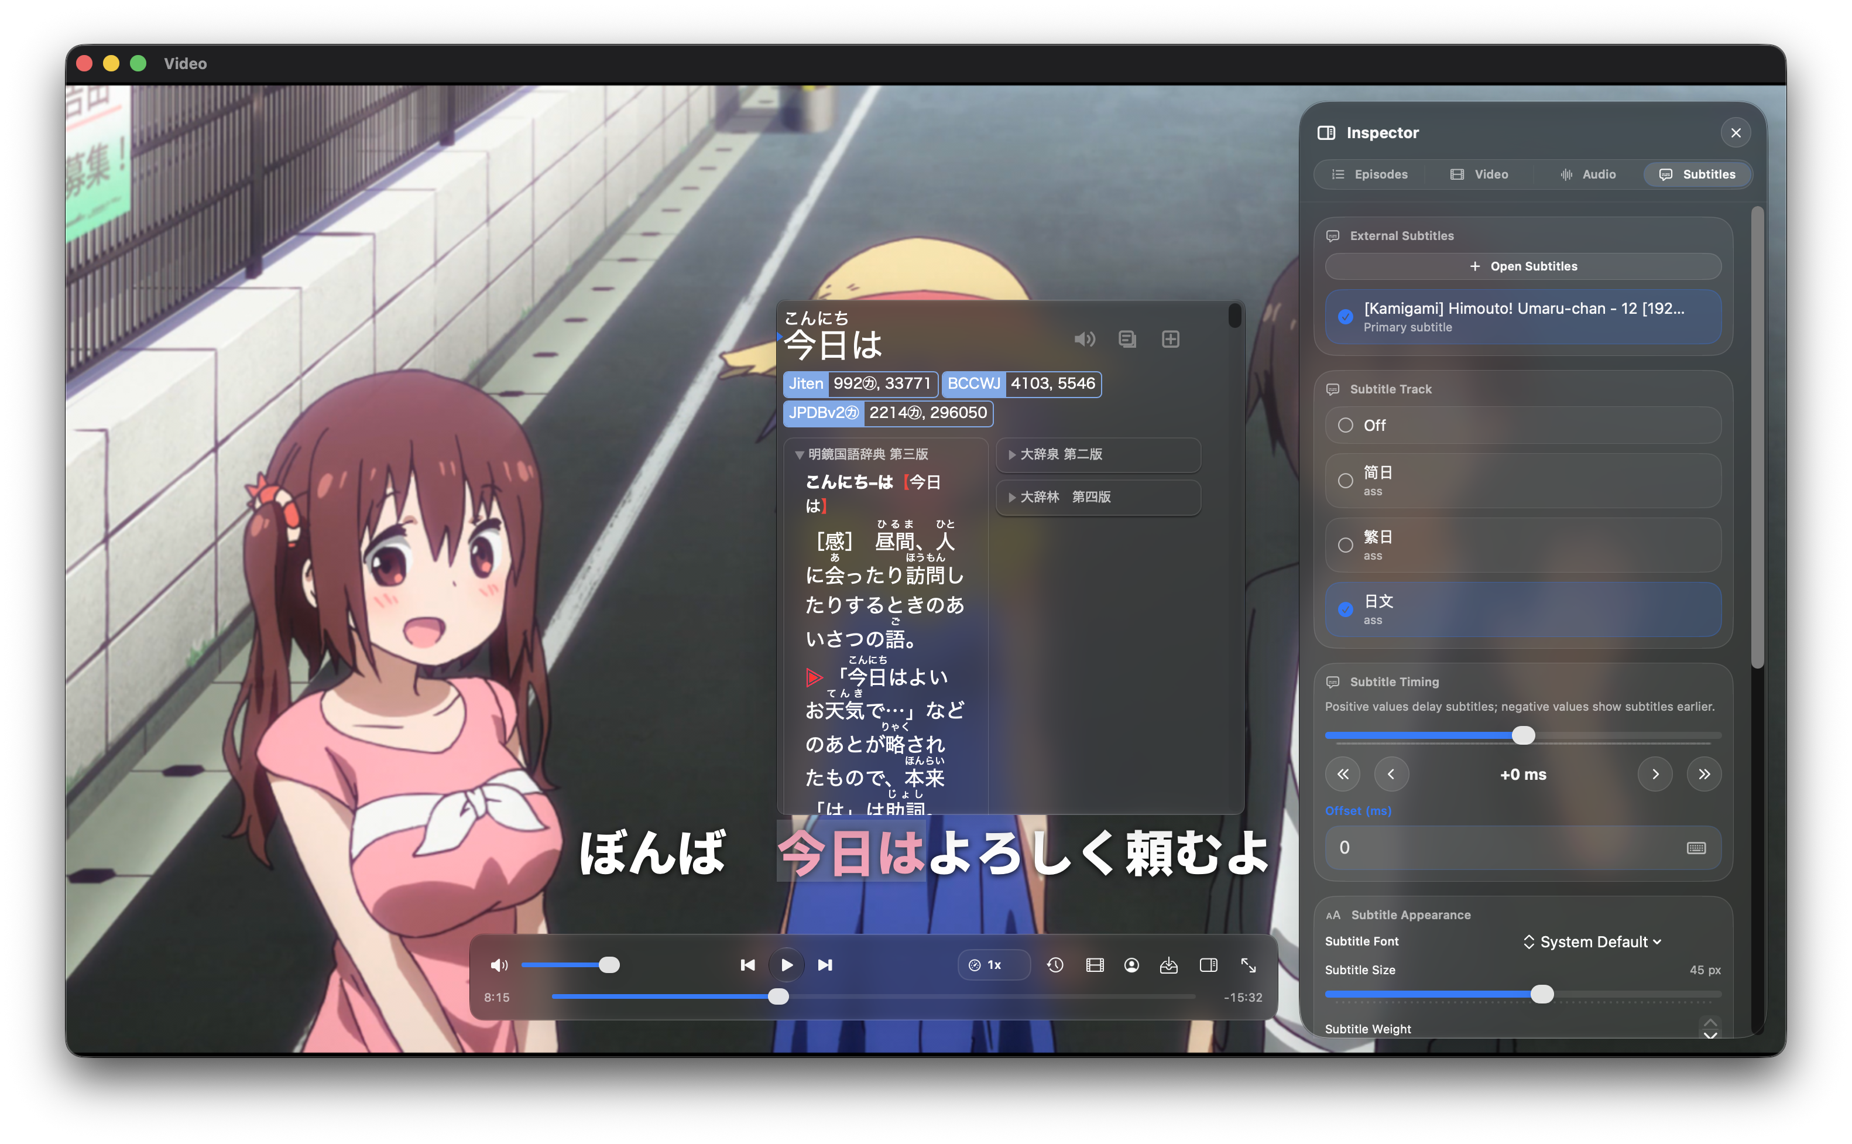Click the filmstrip icon in player controls
This screenshot has width=1852, height=1144.
point(1094,965)
